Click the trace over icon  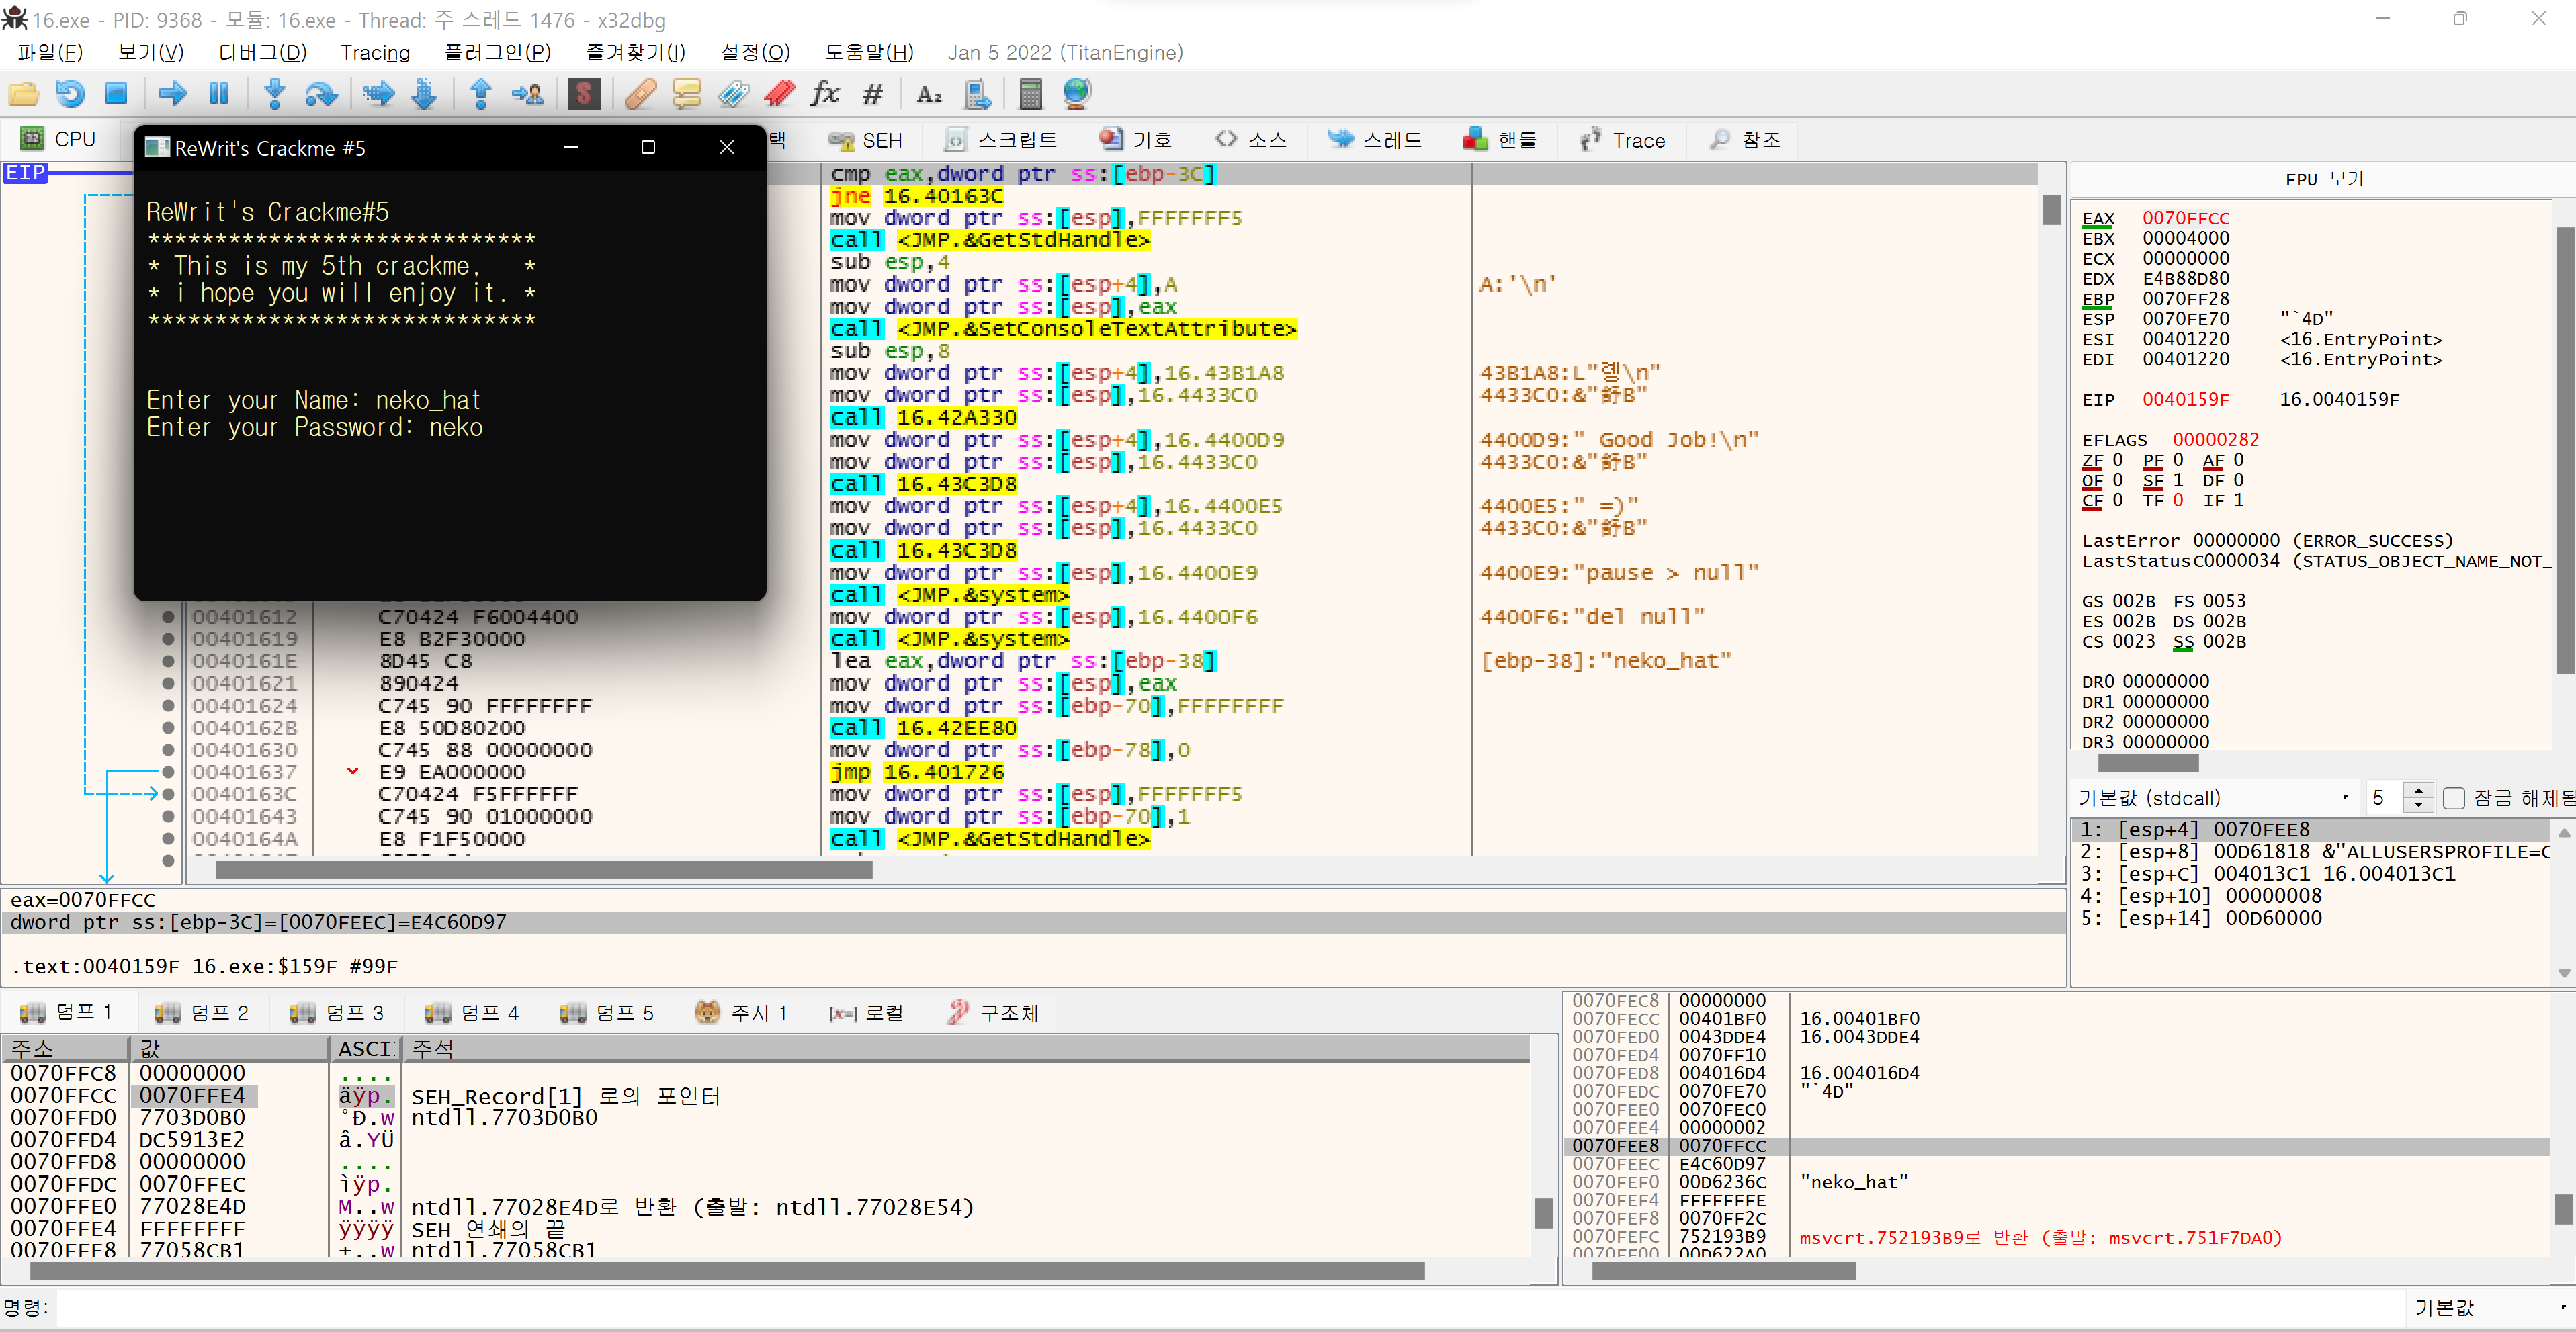(x=425, y=94)
